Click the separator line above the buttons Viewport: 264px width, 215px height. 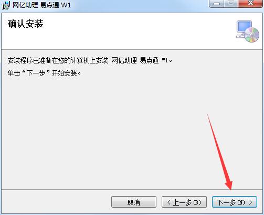point(132,189)
